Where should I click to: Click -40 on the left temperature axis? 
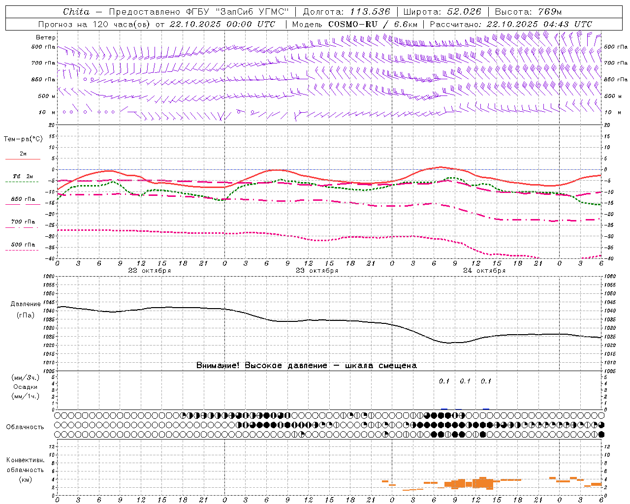[51, 259]
